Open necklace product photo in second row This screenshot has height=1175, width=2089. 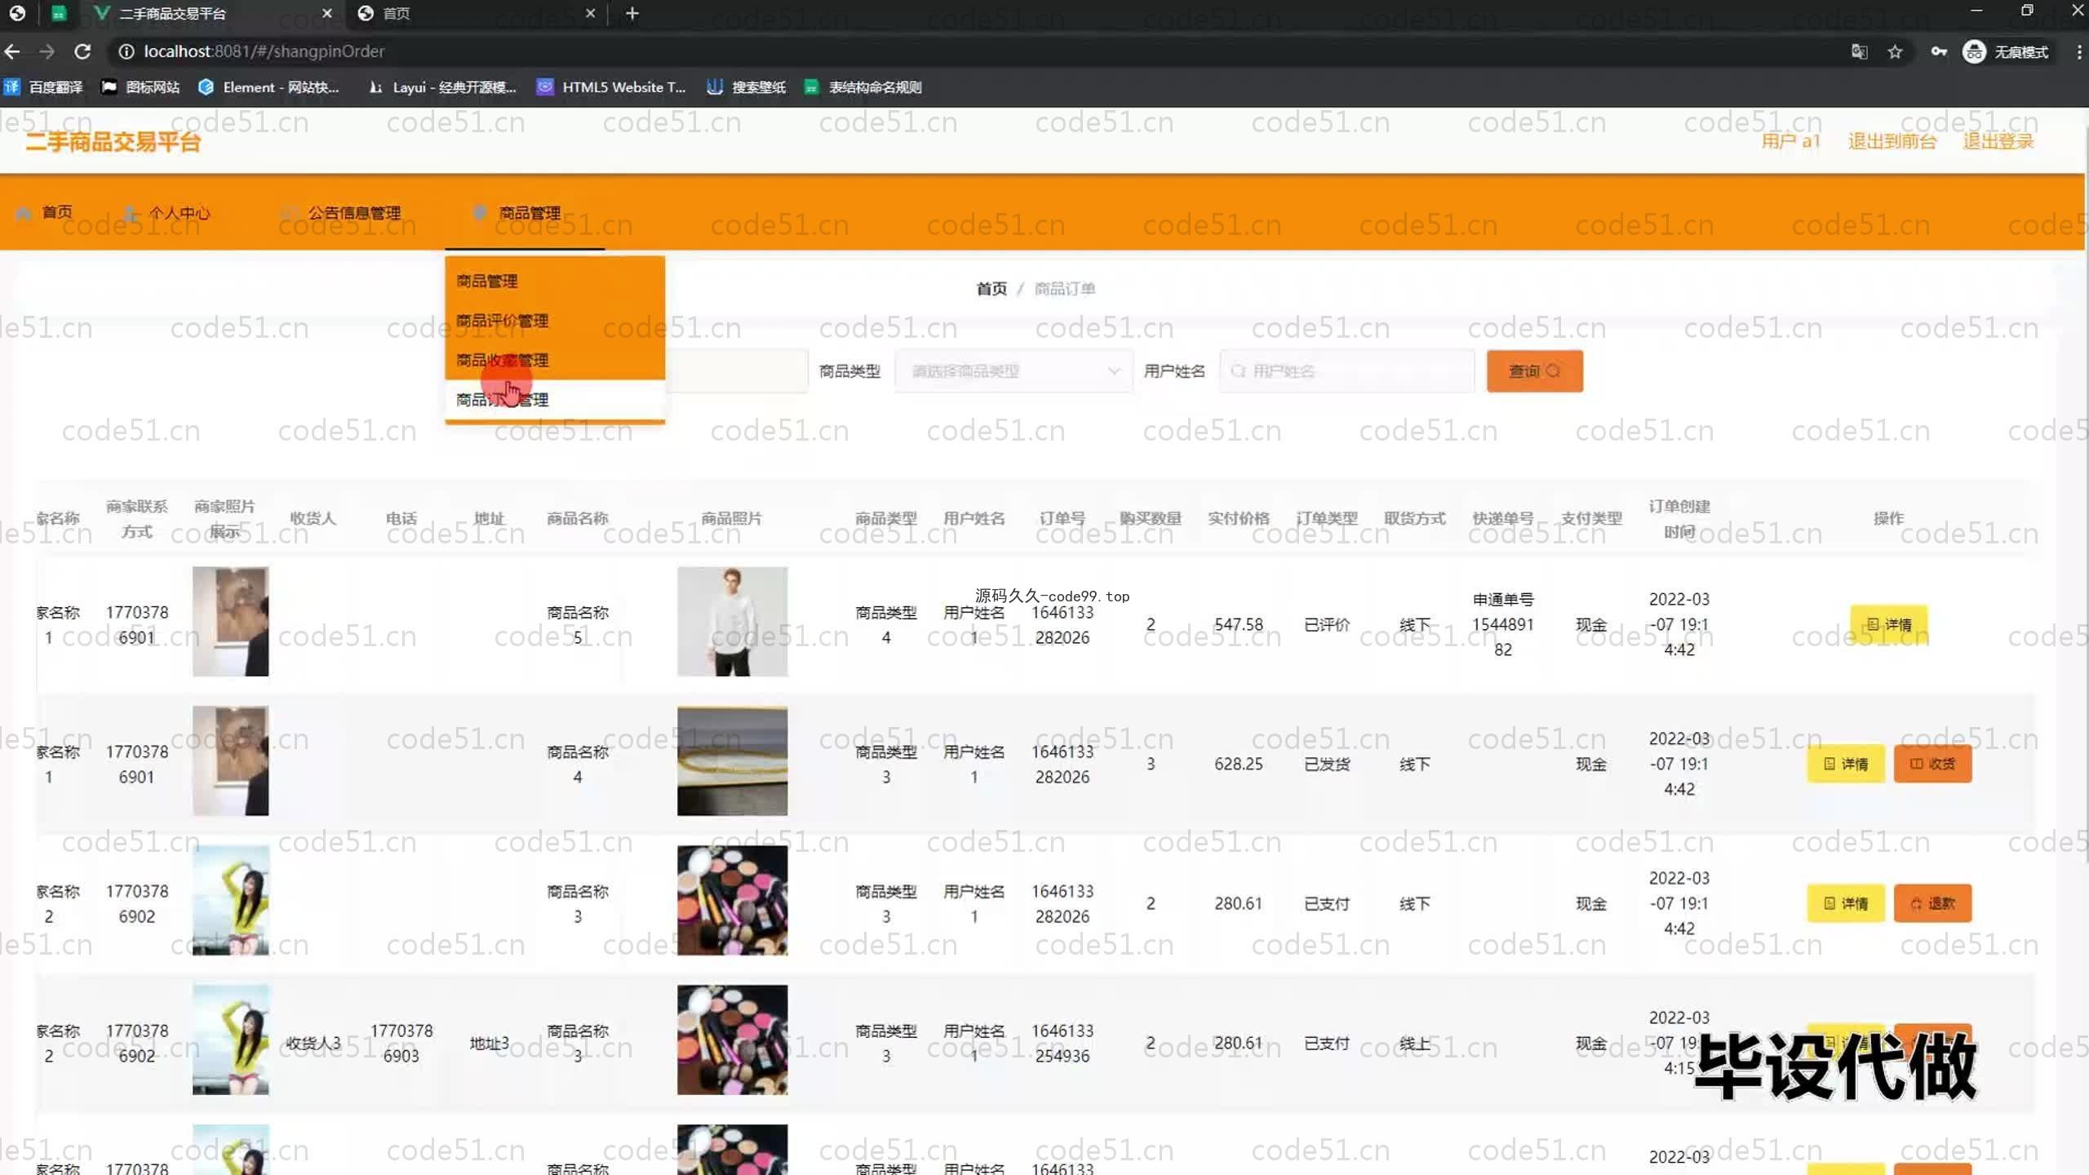(732, 761)
